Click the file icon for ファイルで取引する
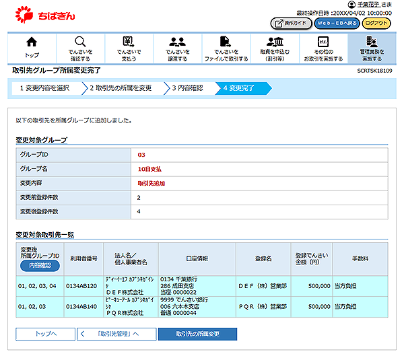404x358 pixels. click(x=226, y=42)
